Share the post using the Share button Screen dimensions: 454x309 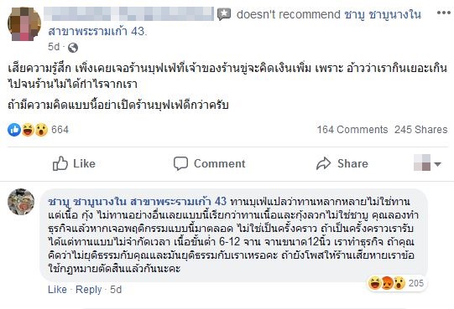pos(342,163)
